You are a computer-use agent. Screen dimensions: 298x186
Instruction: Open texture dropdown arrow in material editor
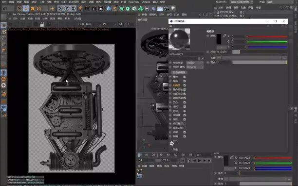pos(219,58)
